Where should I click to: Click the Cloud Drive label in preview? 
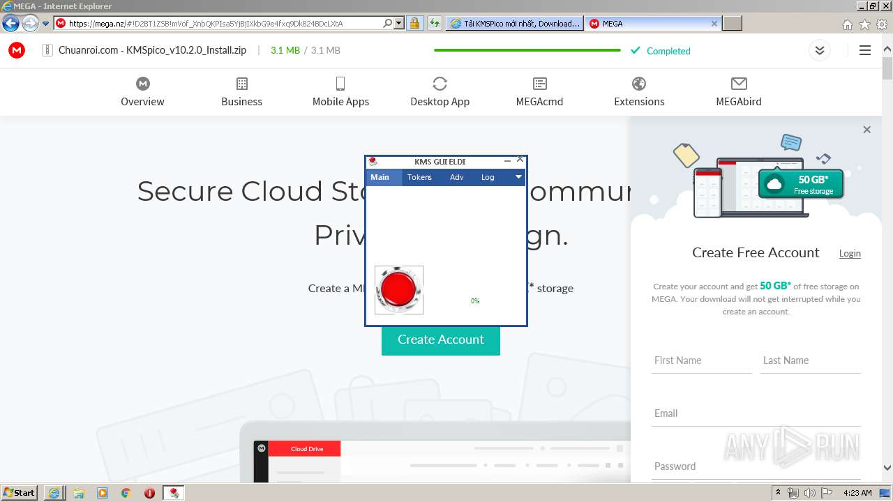coord(307,449)
